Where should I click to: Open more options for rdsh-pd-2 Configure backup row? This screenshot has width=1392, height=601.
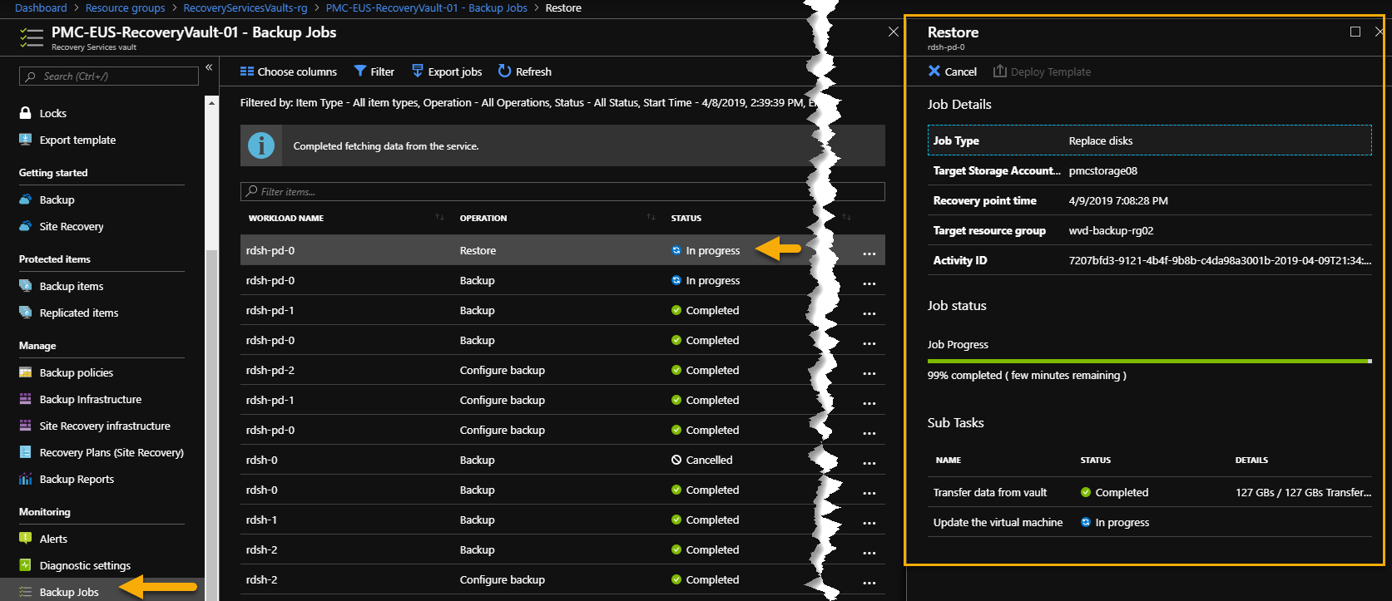tap(869, 372)
